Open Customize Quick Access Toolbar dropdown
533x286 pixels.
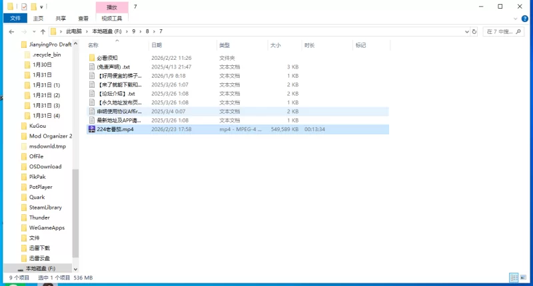[41, 7]
